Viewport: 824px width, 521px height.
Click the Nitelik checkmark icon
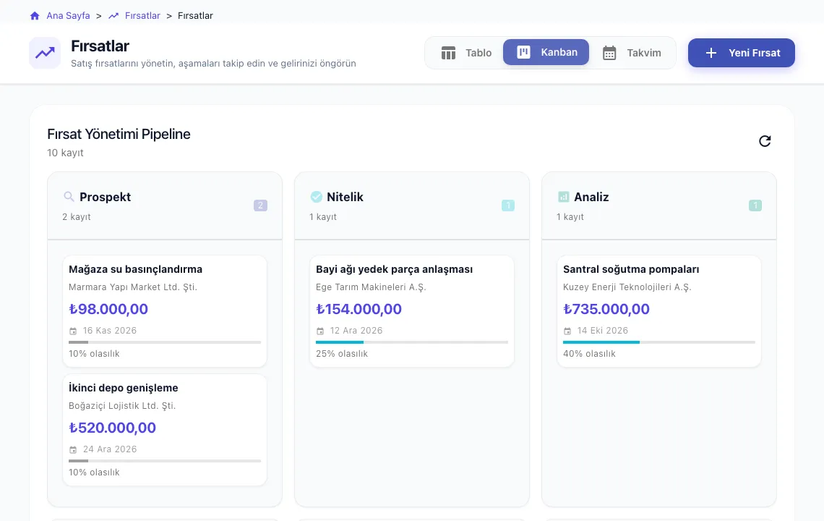(317, 197)
